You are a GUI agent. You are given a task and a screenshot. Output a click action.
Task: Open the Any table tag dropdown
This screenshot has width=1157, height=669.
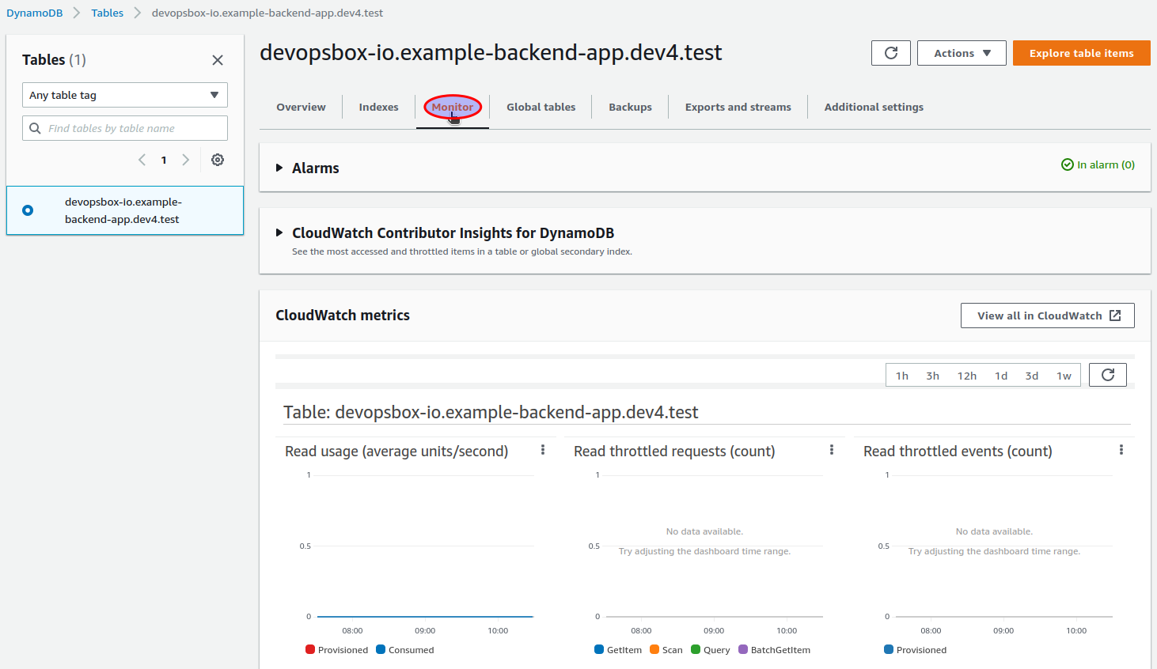[124, 95]
